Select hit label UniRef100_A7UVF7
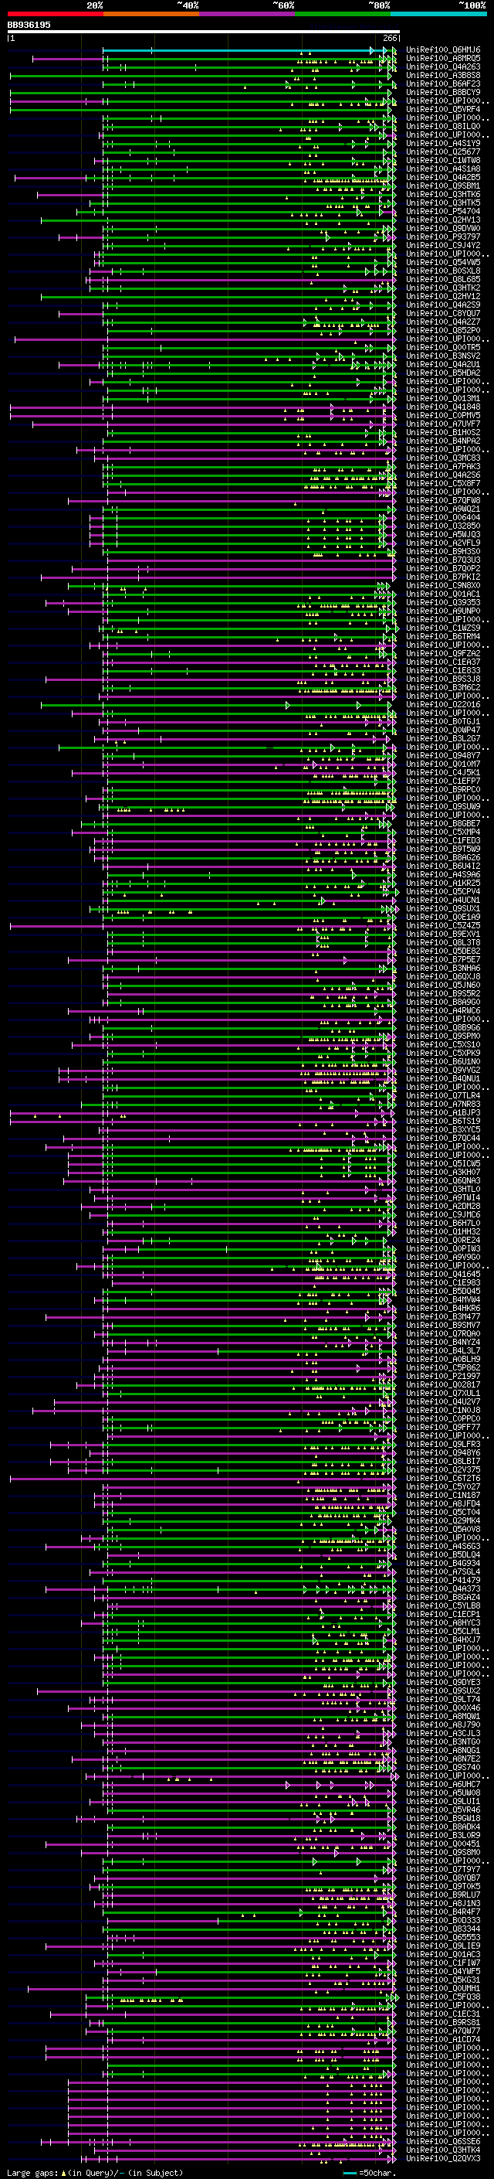 442,424
